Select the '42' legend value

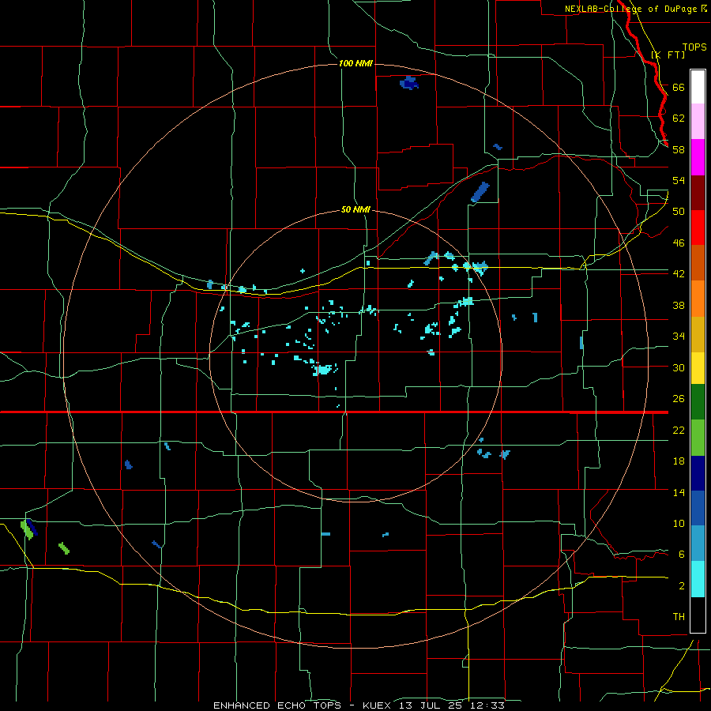tap(679, 274)
